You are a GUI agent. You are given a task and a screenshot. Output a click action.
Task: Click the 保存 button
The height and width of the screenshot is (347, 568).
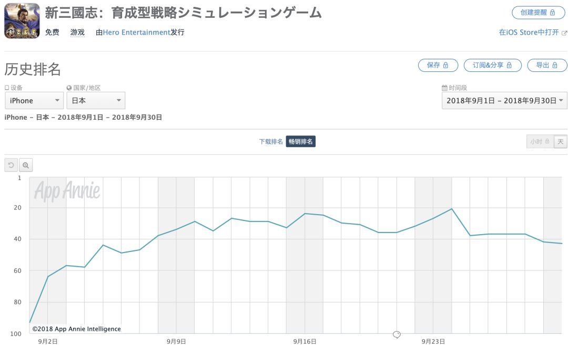[x=438, y=65]
